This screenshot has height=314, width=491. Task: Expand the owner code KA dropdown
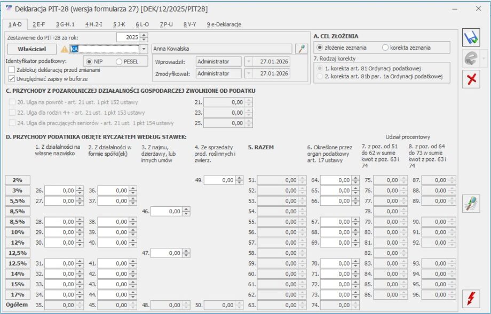tap(144, 49)
